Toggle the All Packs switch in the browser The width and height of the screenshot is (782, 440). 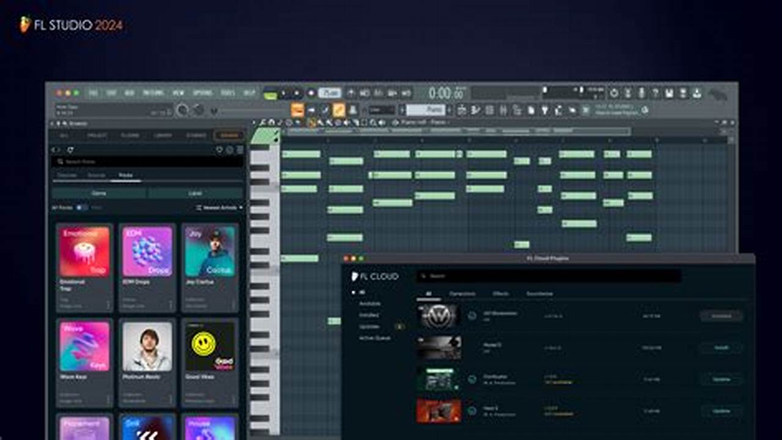pyautogui.click(x=81, y=207)
